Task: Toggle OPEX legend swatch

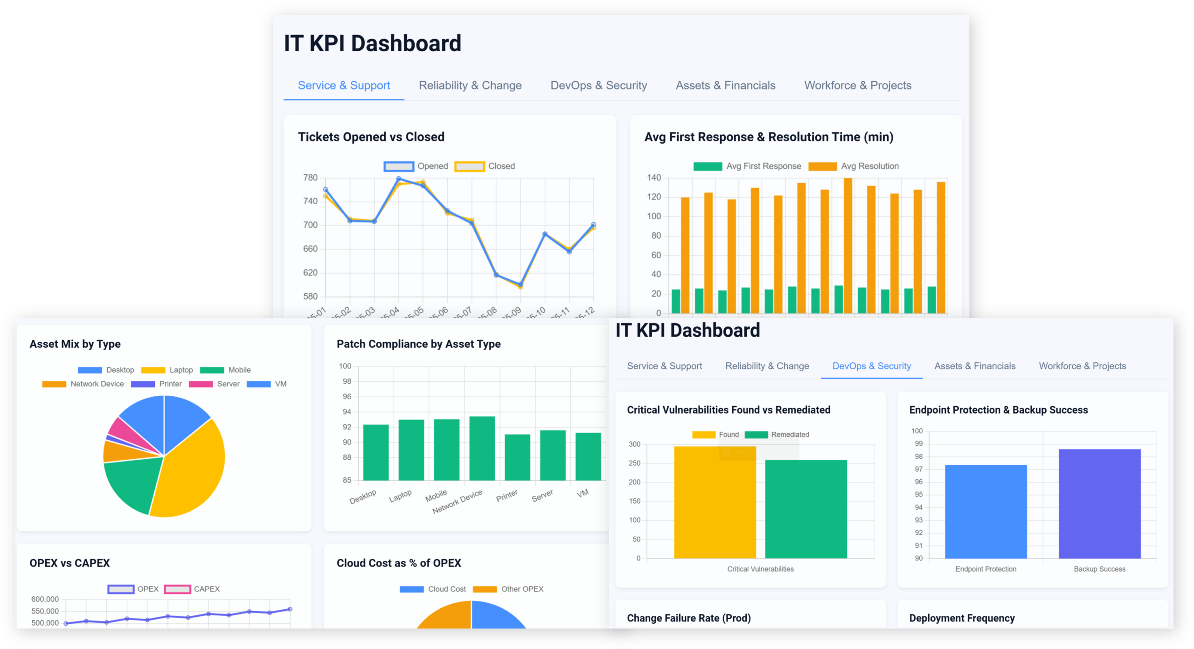Action: 121,589
